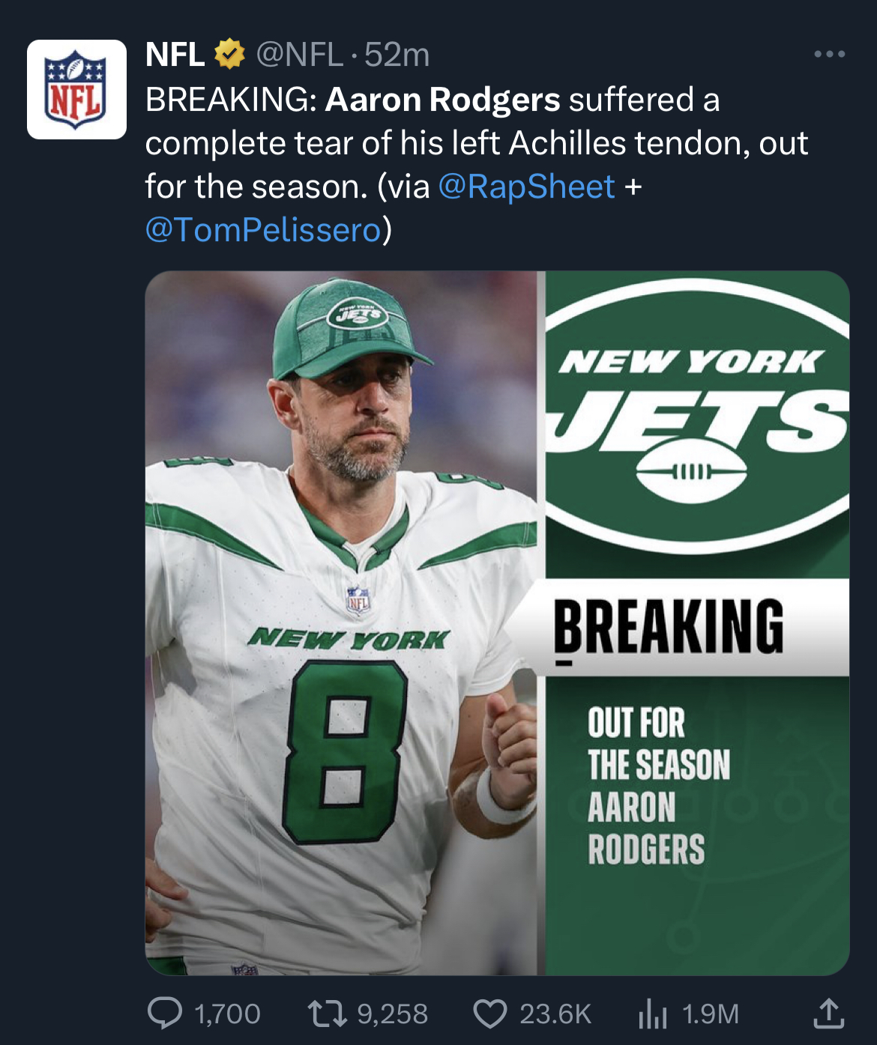The image size is (877, 1045).
Task: Click the 1.9M views count
Action: pos(711,1014)
